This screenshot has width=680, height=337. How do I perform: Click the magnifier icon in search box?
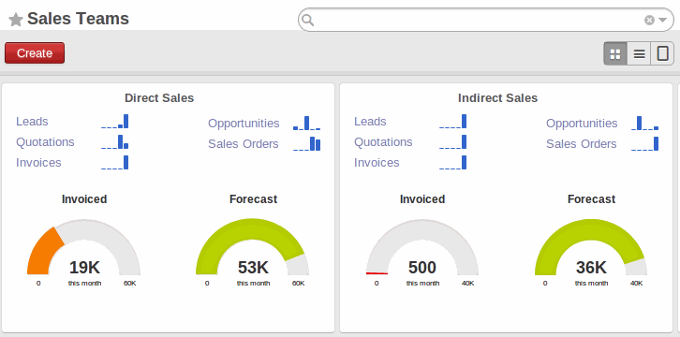pyautogui.click(x=307, y=20)
